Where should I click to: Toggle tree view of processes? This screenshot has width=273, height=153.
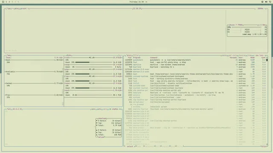(250, 55)
